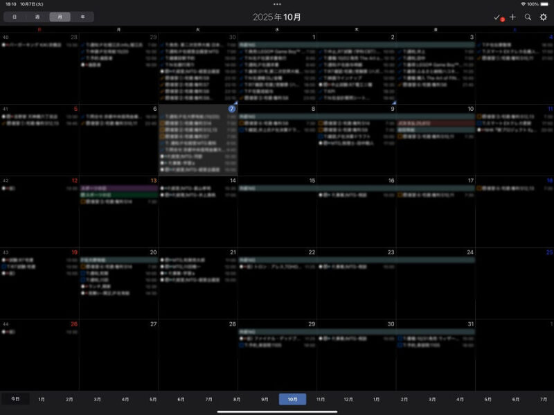Viewport: 554px width, 415px height.
Task: Tap the plus icon to add event
Action: (512, 17)
